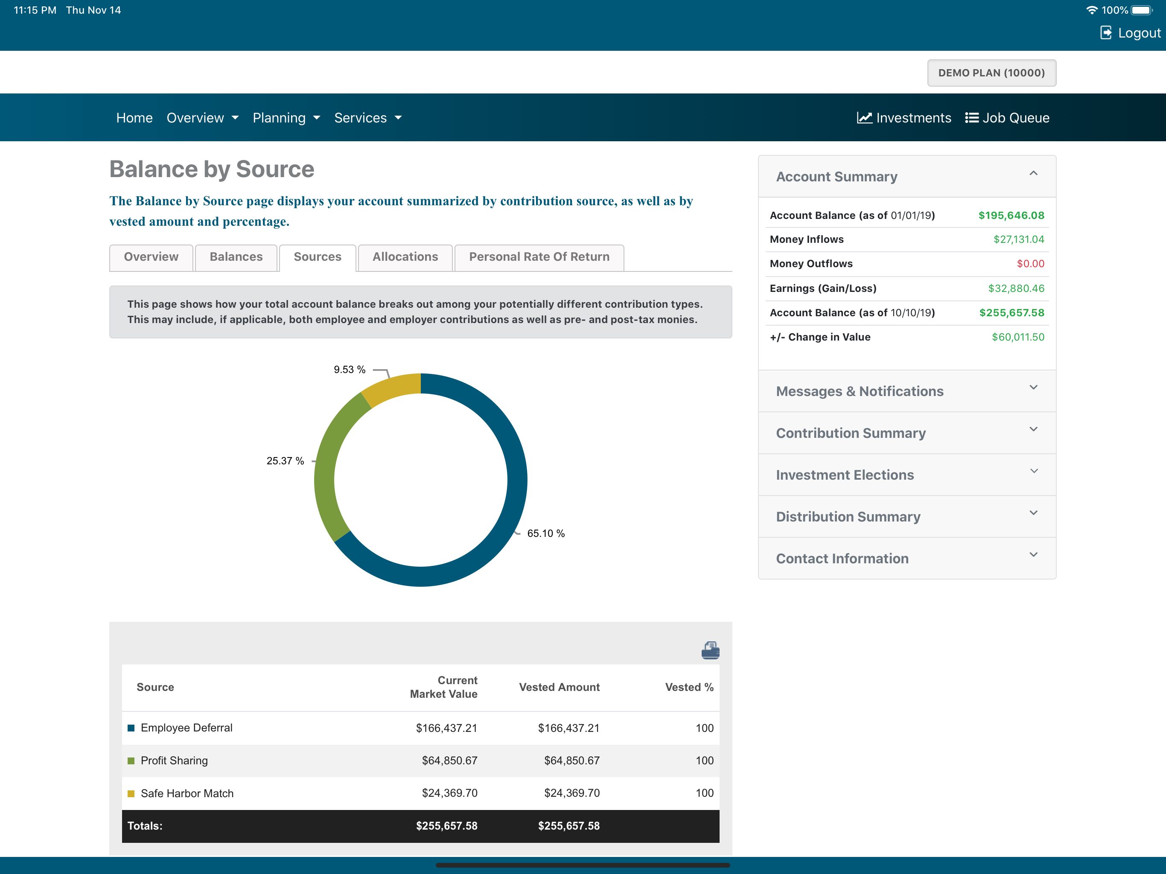This screenshot has height=874, width=1166.
Task: Tap the 11:15 PM status bar clock
Action: [35, 10]
